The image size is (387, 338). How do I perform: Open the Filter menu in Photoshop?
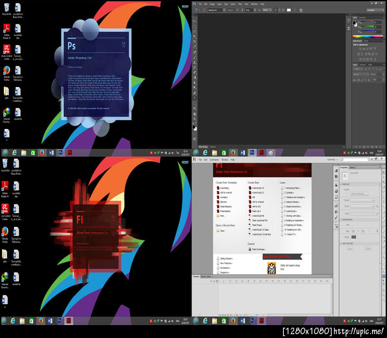(x=240, y=4)
